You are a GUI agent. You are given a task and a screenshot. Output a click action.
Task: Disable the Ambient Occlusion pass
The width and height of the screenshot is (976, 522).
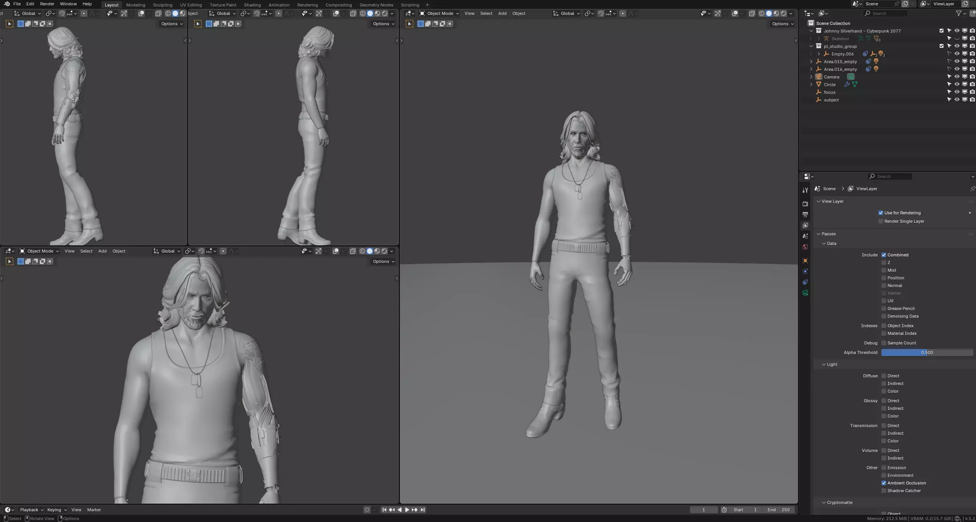click(884, 483)
